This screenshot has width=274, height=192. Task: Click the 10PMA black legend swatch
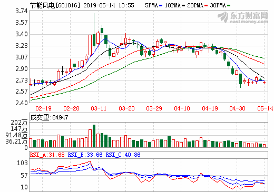183,6
